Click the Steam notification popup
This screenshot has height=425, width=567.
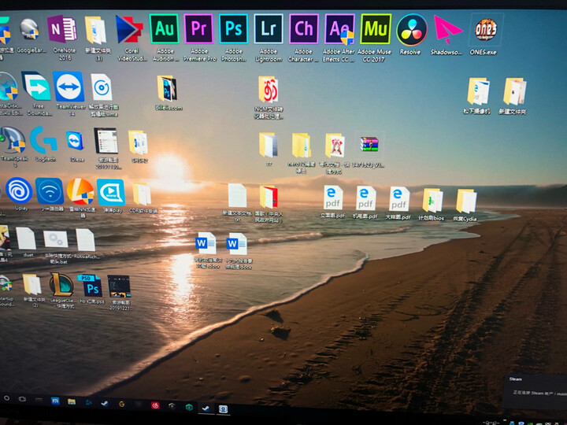click(535, 391)
